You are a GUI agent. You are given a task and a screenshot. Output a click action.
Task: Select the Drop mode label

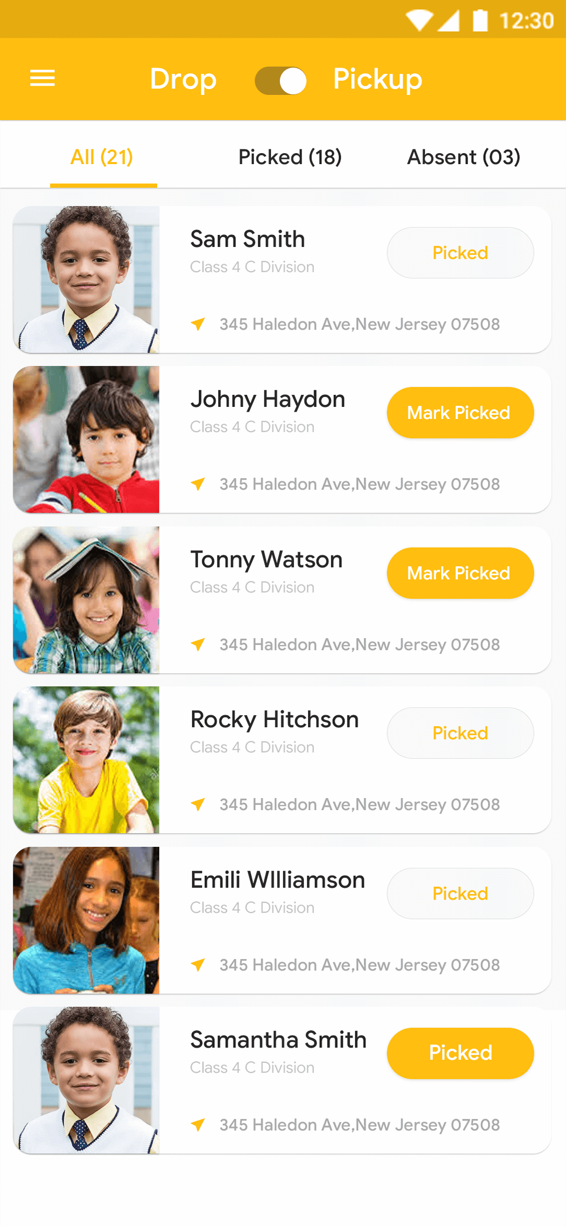point(183,79)
